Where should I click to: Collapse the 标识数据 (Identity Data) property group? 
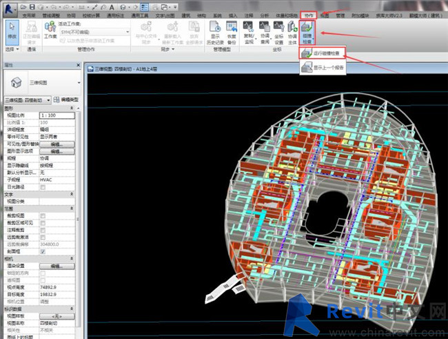coord(72,309)
